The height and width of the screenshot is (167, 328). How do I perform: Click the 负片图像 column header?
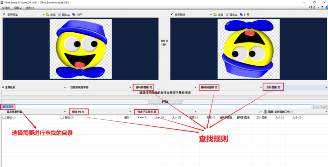[x=262, y=118]
